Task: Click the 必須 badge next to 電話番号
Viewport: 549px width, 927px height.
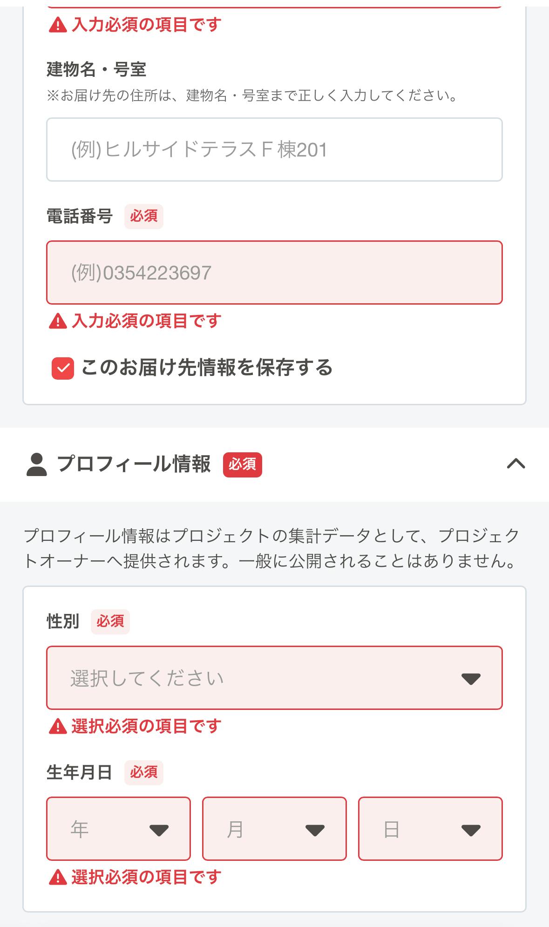Action: coord(143,216)
